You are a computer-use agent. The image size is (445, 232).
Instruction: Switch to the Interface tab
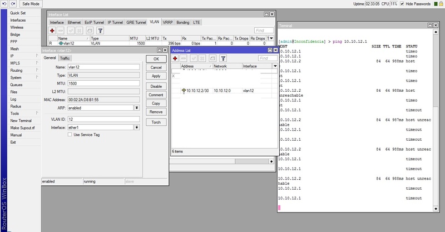coord(57,22)
